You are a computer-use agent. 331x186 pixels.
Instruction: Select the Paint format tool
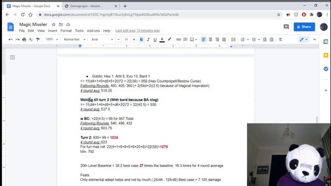point(38,39)
